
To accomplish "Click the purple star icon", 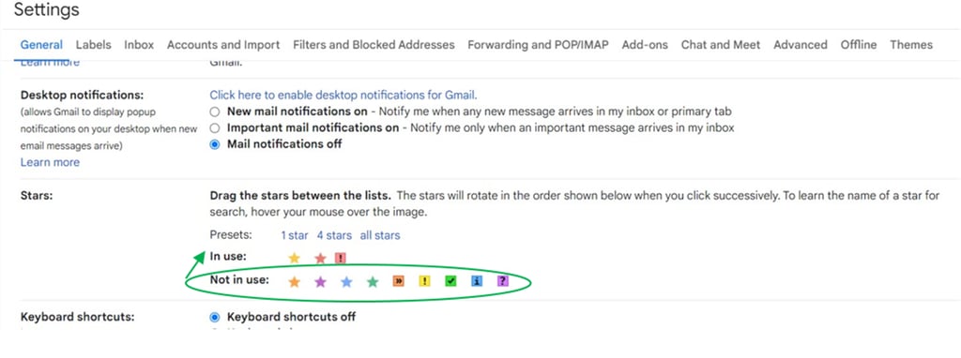I will (320, 282).
